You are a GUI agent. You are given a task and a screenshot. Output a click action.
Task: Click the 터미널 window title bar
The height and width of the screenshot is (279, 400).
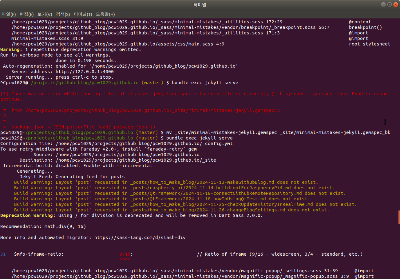tap(200, 4)
